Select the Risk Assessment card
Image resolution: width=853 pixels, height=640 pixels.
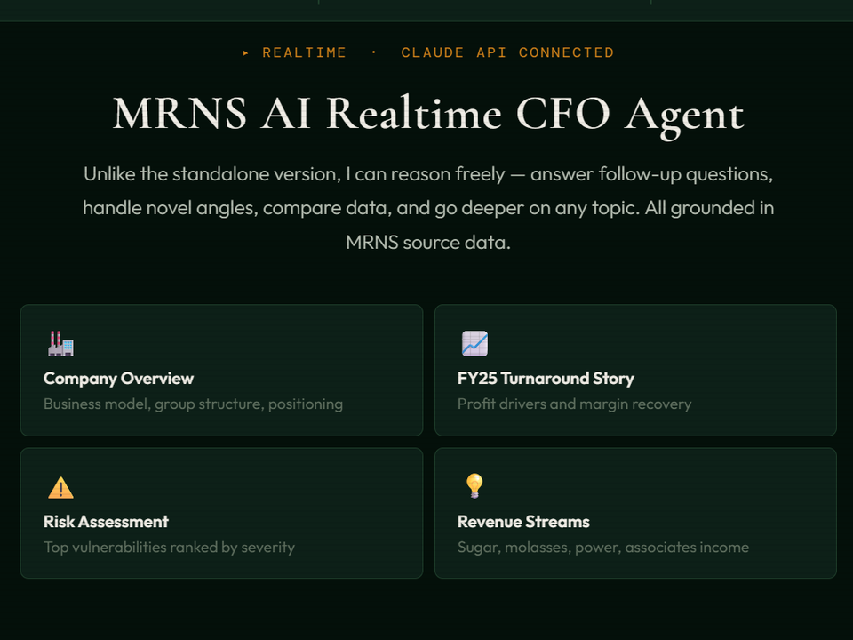[221, 513]
